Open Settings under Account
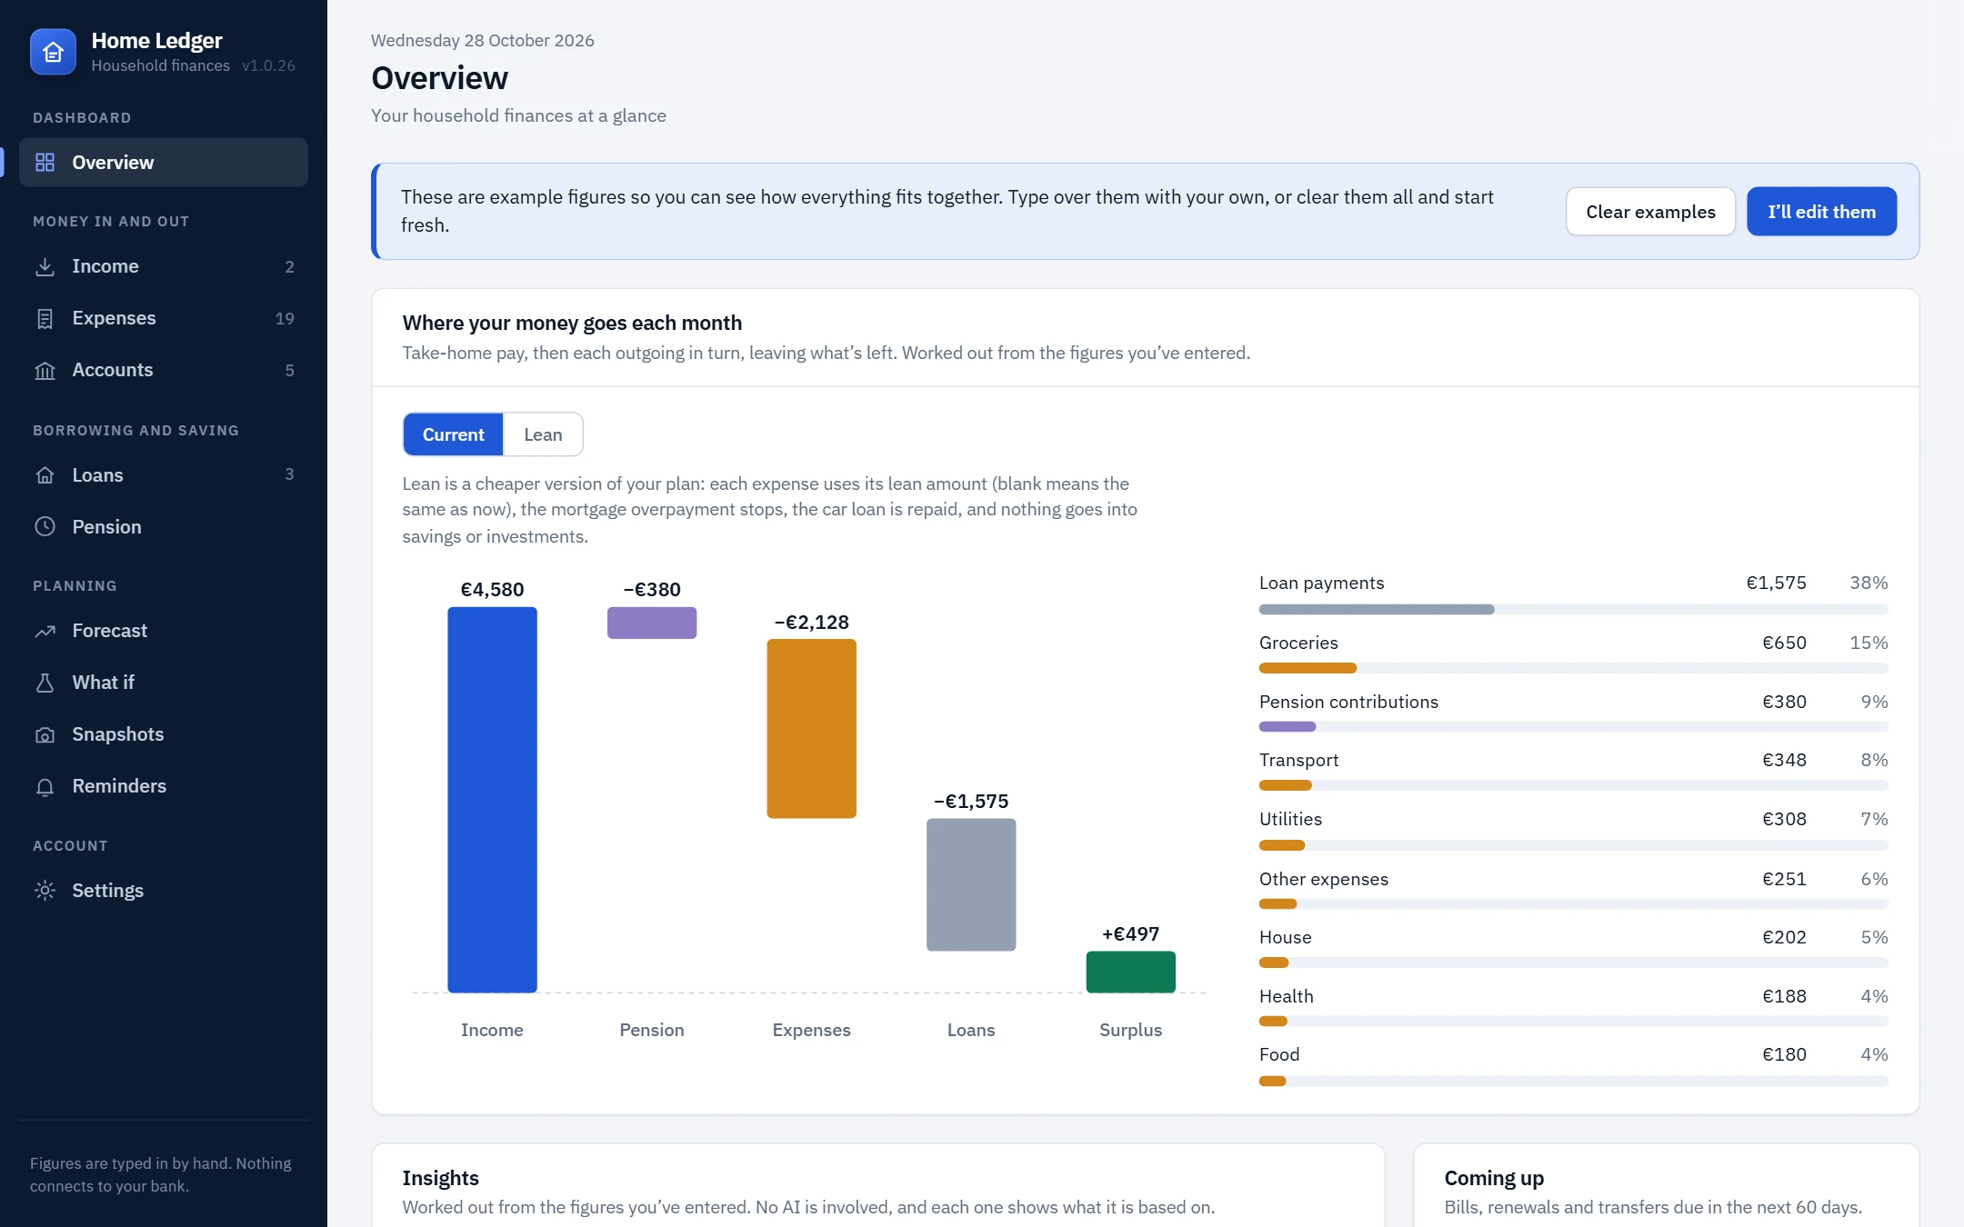Viewport: 1964px width, 1227px height. (164, 890)
